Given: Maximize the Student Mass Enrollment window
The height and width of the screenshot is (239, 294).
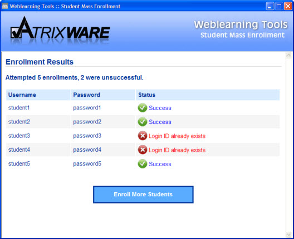Looking at the screenshot, I should pos(279,6).
